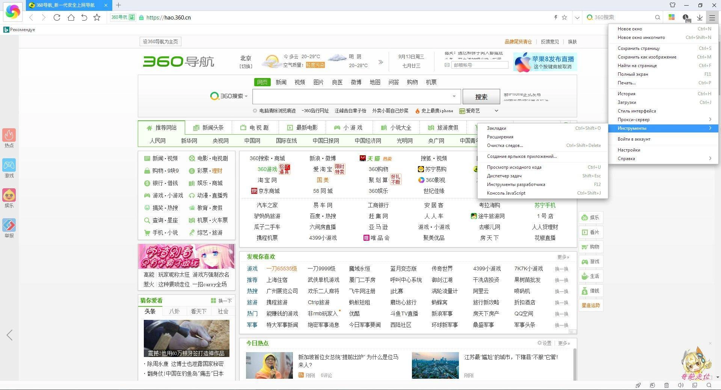Click the Apple iPhone 8 ad banner
Image resolution: width=721 pixels, height=390 pixels.
coord(545,62)
